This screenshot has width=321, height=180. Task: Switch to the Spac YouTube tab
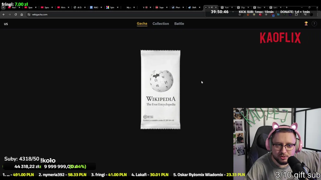tap(30, 7)
